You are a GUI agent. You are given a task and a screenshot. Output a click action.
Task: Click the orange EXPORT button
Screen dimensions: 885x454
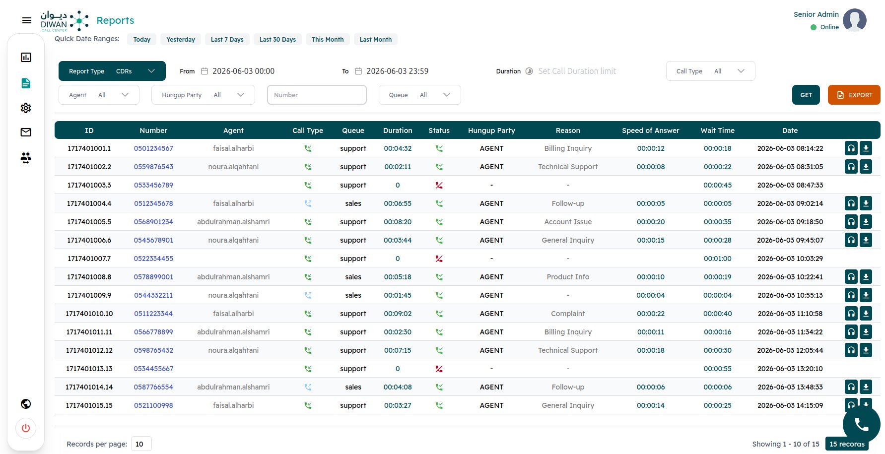coord(854,95)
